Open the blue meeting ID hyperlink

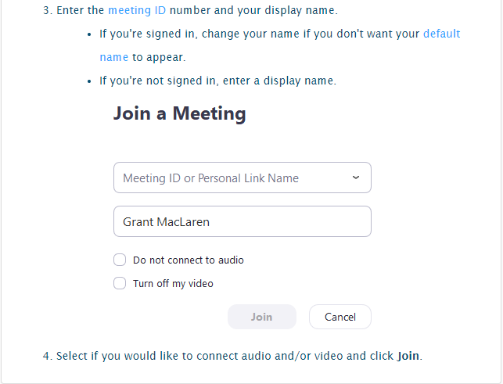pyautogui.click(x=137, y=10)
